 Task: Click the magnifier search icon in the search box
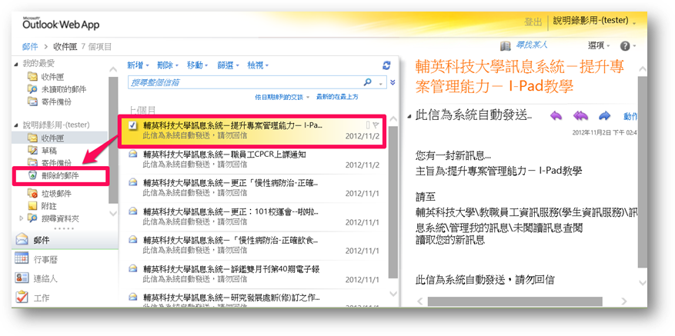pyautogui.click(x=368, y=82)
